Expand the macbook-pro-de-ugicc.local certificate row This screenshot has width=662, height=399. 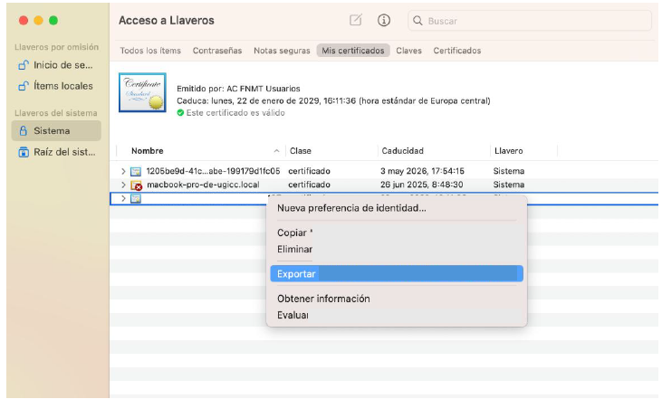coord(123,185)
